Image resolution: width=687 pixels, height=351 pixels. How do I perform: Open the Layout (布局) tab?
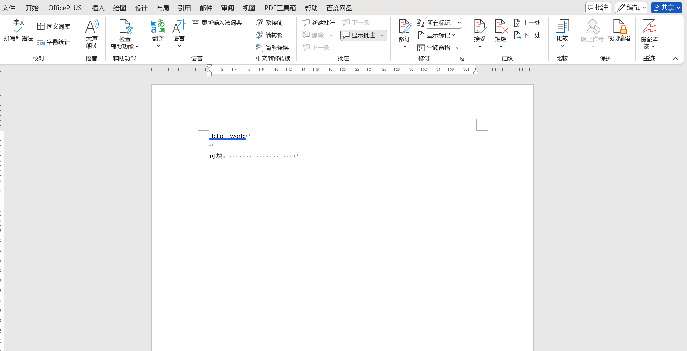(x=163, y=8)
